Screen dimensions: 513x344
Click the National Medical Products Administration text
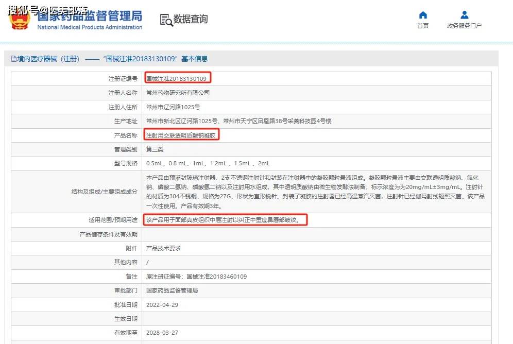pos(90,27)
